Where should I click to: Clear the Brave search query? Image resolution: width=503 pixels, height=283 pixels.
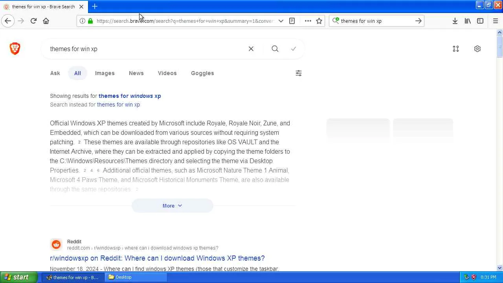coord(251,49)
